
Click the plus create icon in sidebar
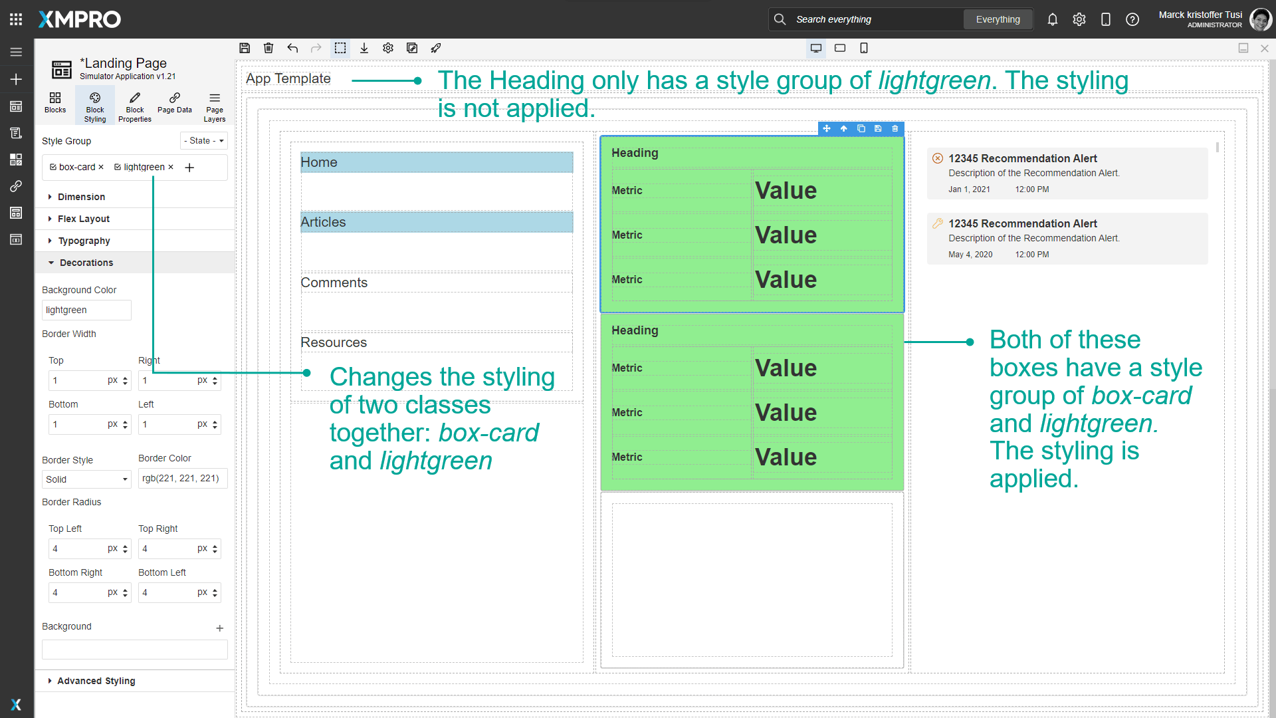coord(16,79)
